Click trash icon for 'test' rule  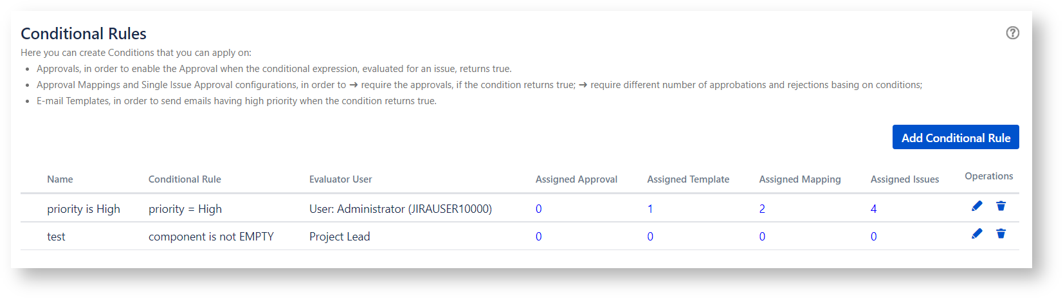(1001, 233)
